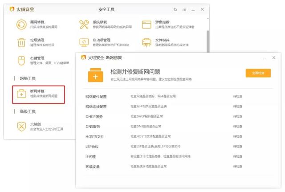
Task: Open the 启动项管理 monitor icon
Action: pos(84,43)
